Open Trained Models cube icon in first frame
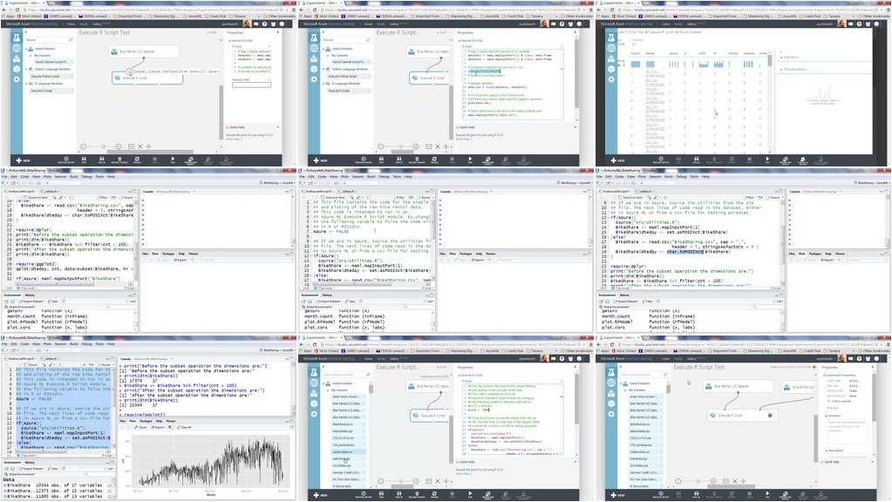 [x=17, y=69]
